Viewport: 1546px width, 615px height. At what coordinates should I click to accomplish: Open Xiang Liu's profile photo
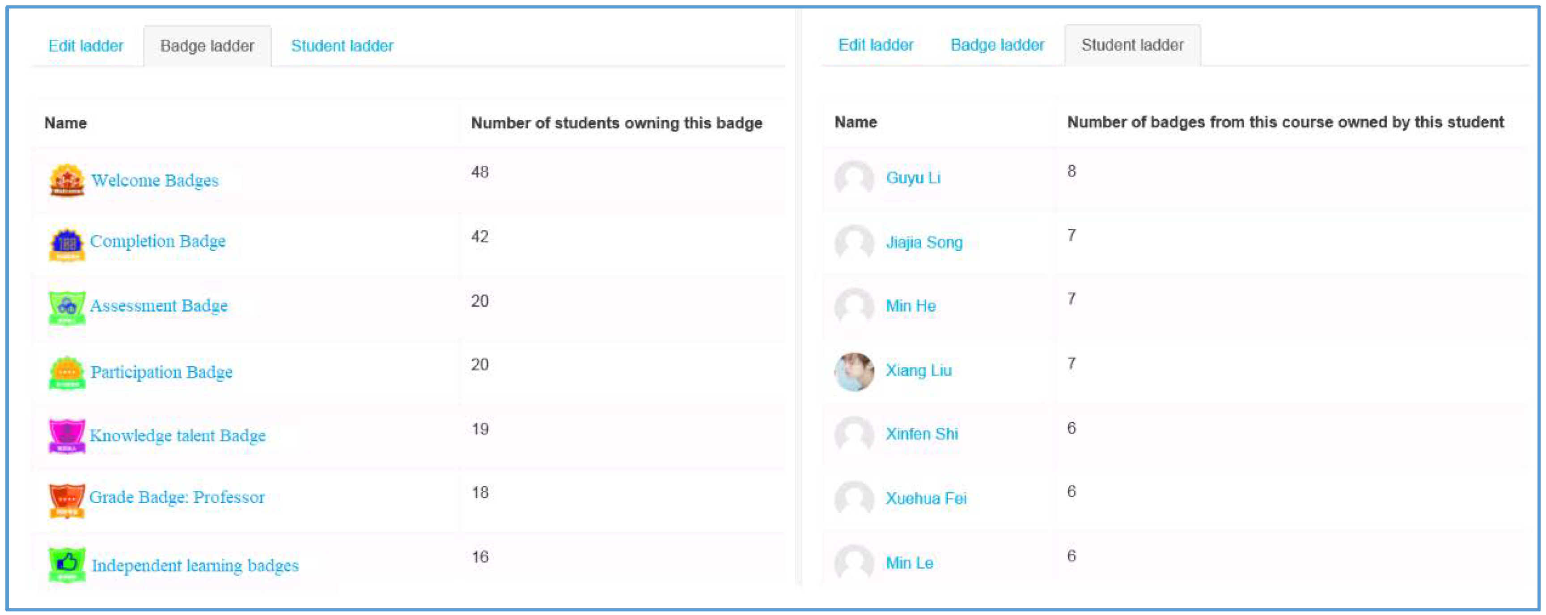point(854,372)
